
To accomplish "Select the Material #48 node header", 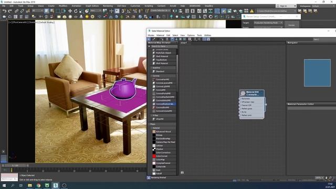I will (252, 93).
